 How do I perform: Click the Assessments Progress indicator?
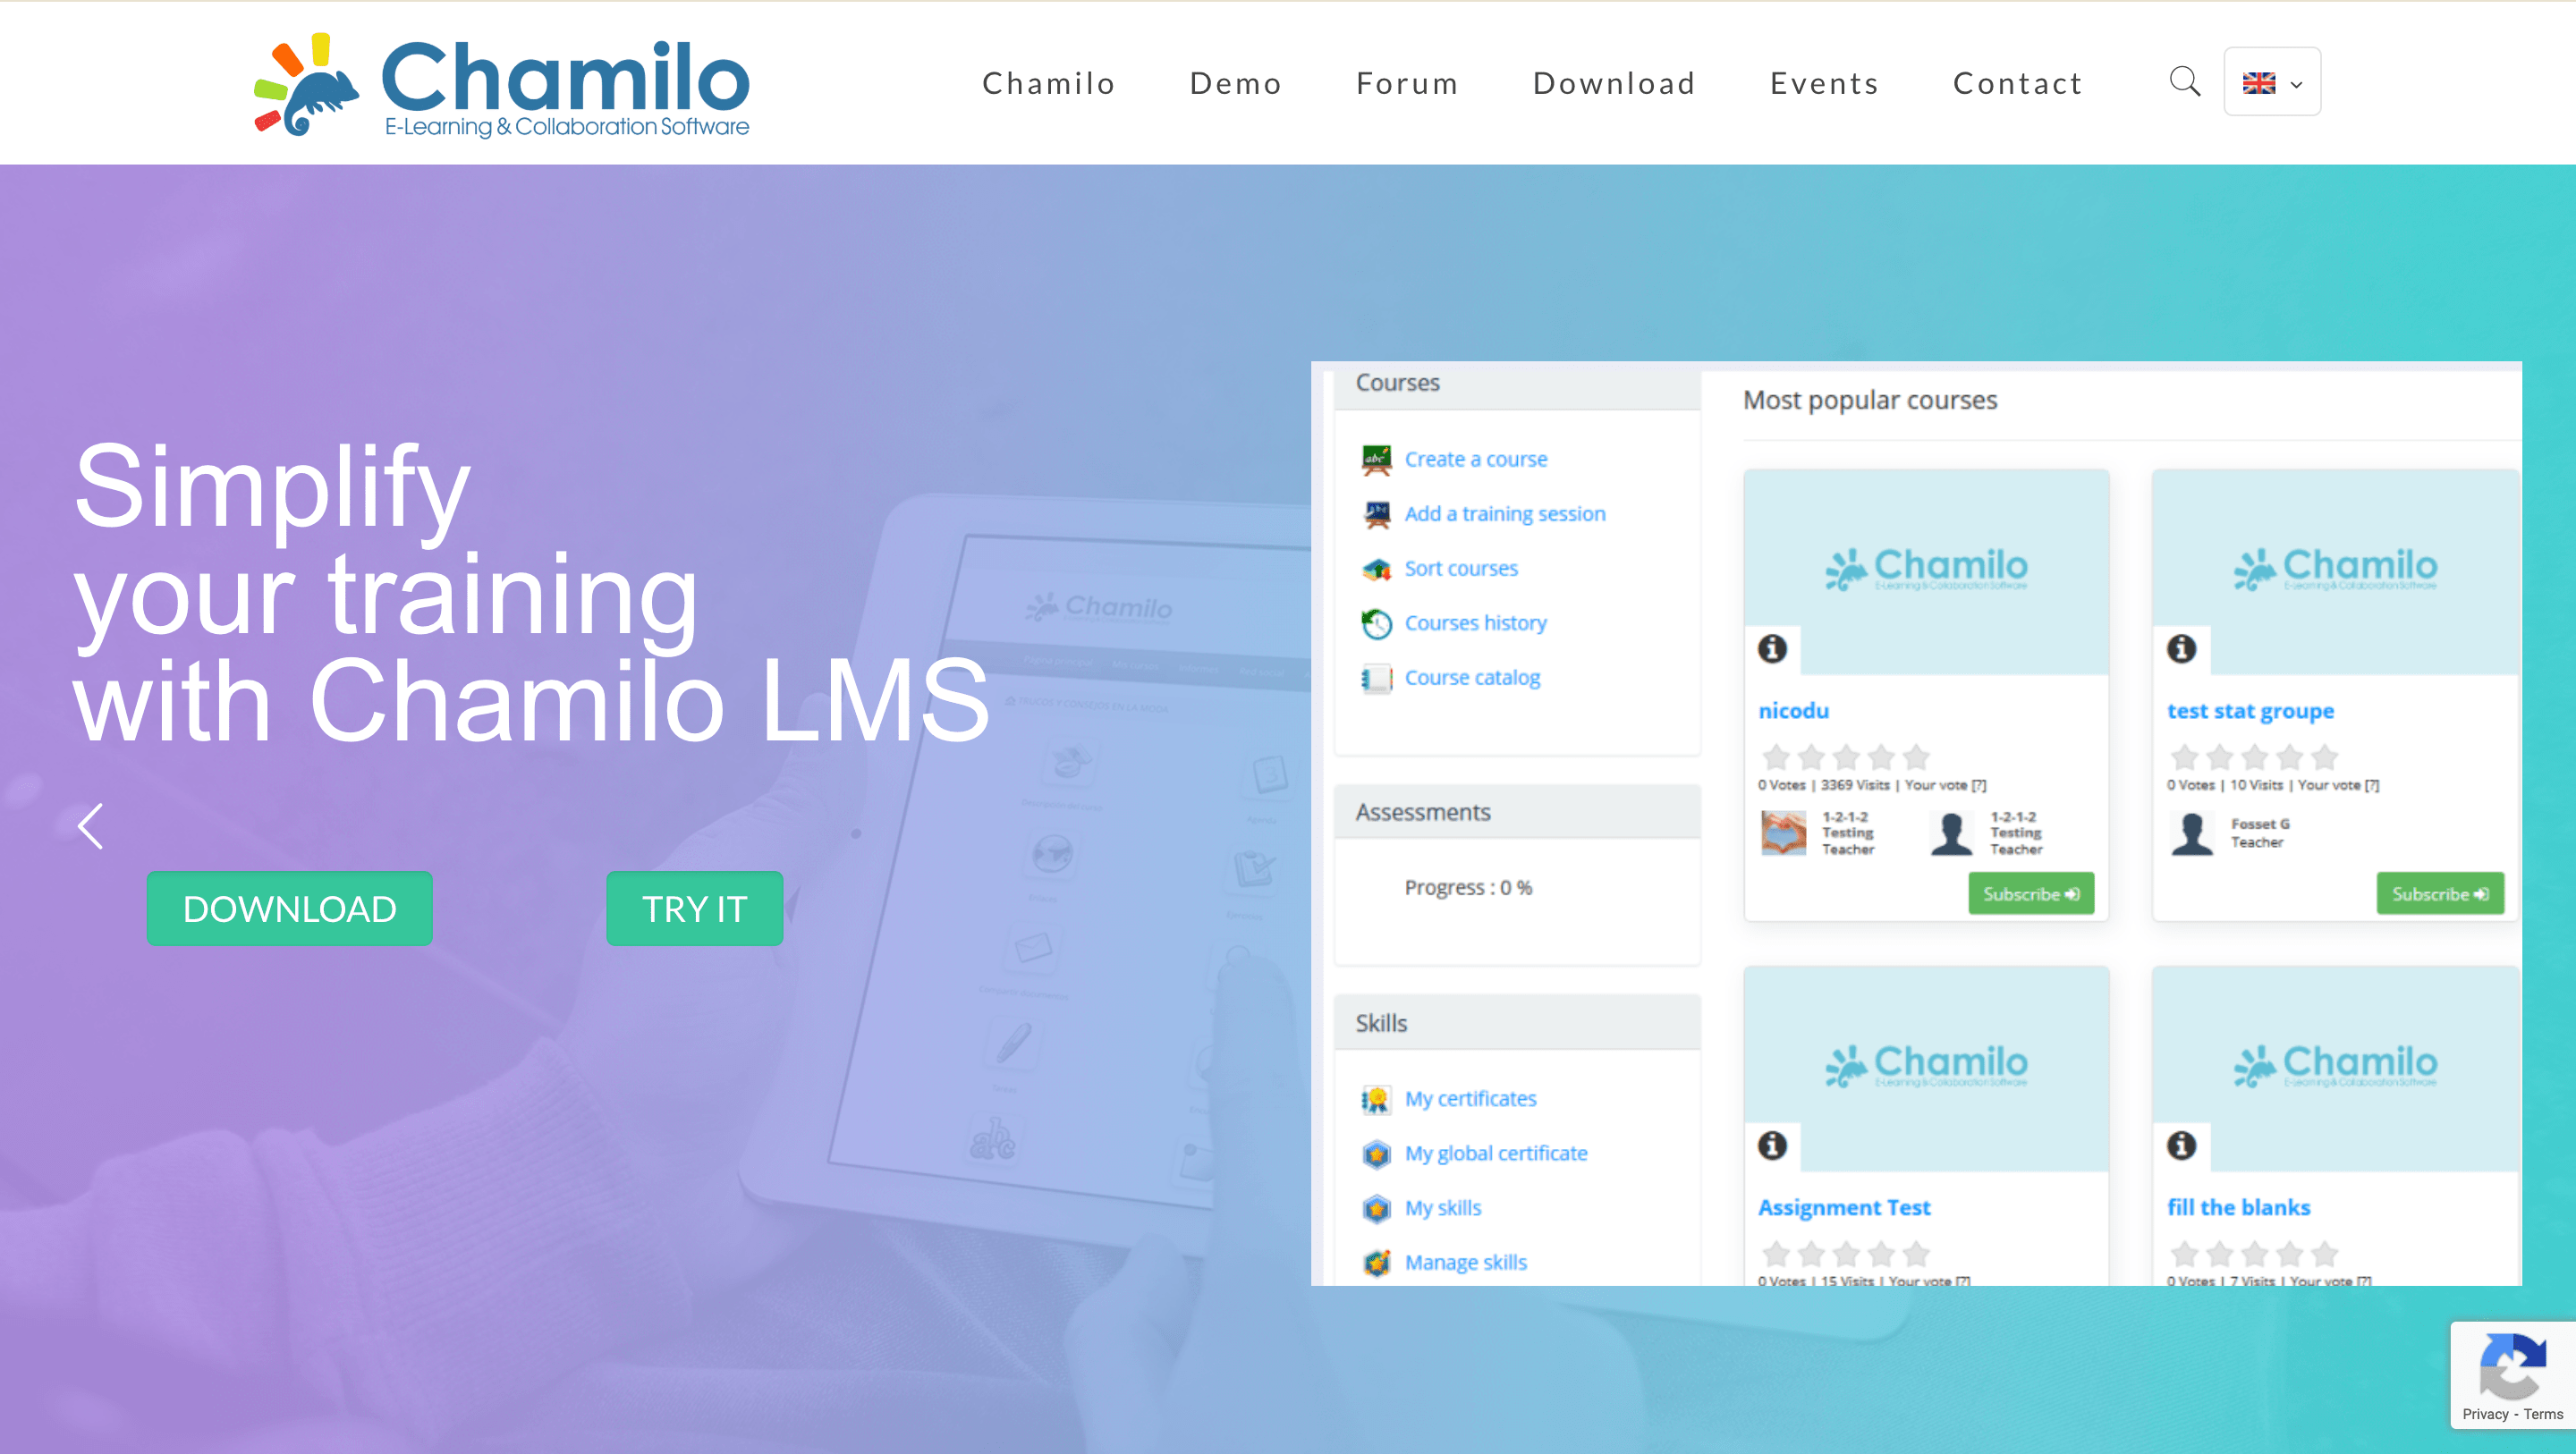pyautogui.click(x=1469, y=886)
